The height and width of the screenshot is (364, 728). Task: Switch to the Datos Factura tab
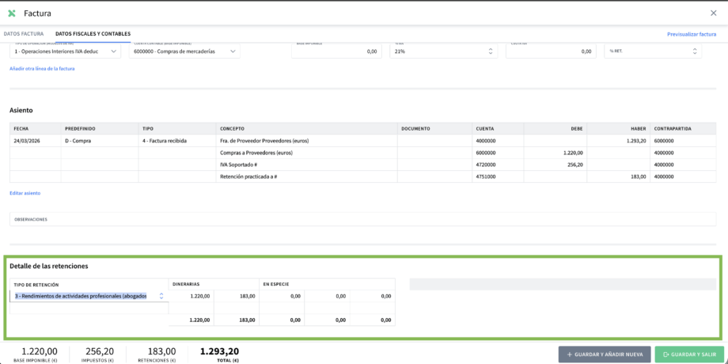[x=24, y=34]
